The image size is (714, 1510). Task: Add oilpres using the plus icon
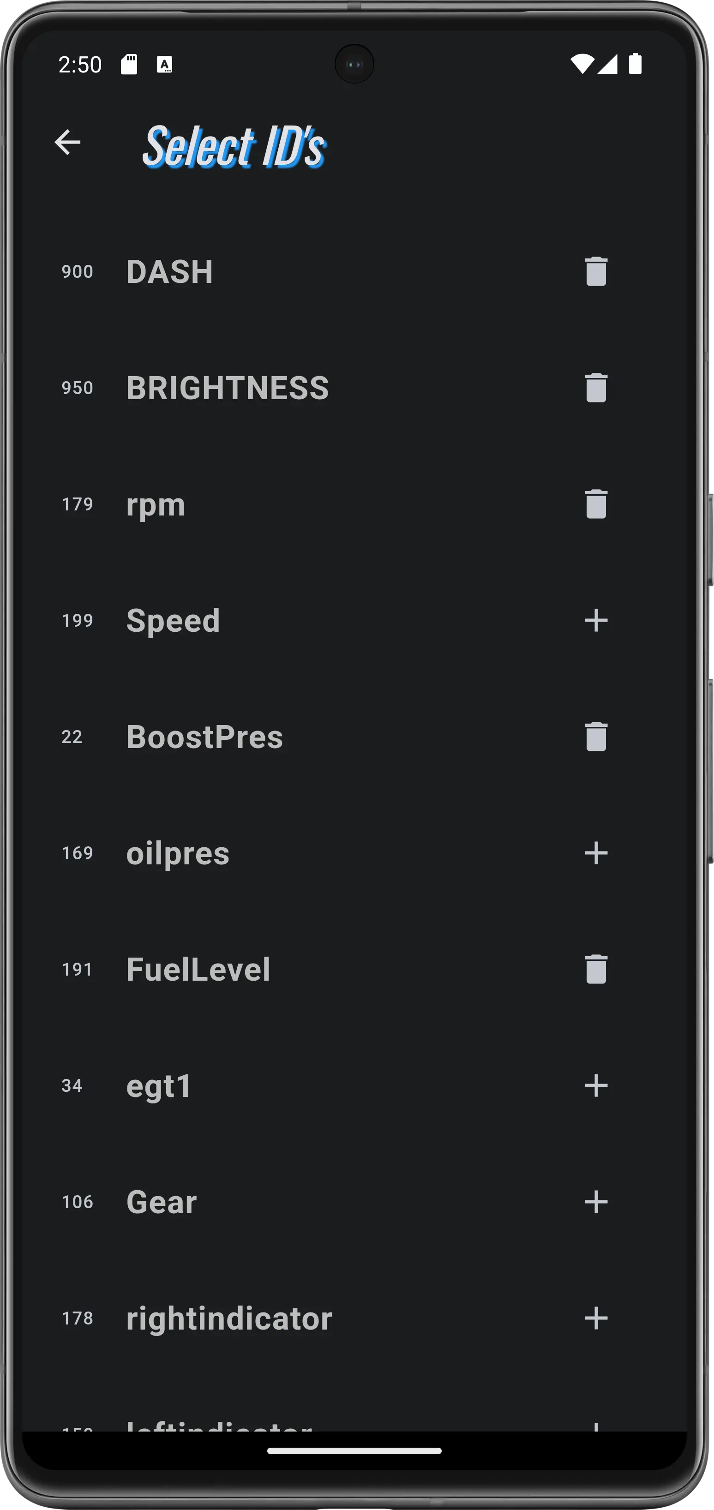(595, 853)
